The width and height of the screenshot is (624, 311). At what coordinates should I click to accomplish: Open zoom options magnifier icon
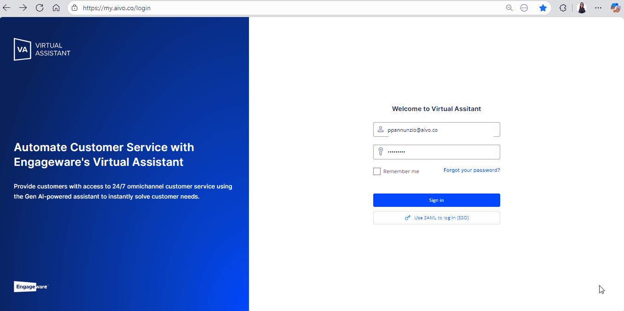[509, 8]
